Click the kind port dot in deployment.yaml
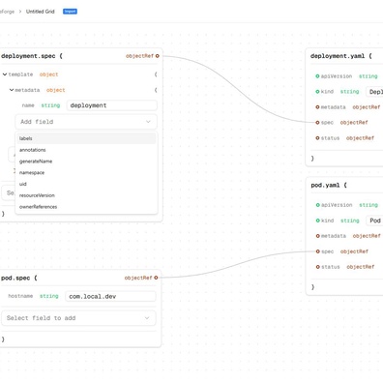 click(x=317, y=92)
